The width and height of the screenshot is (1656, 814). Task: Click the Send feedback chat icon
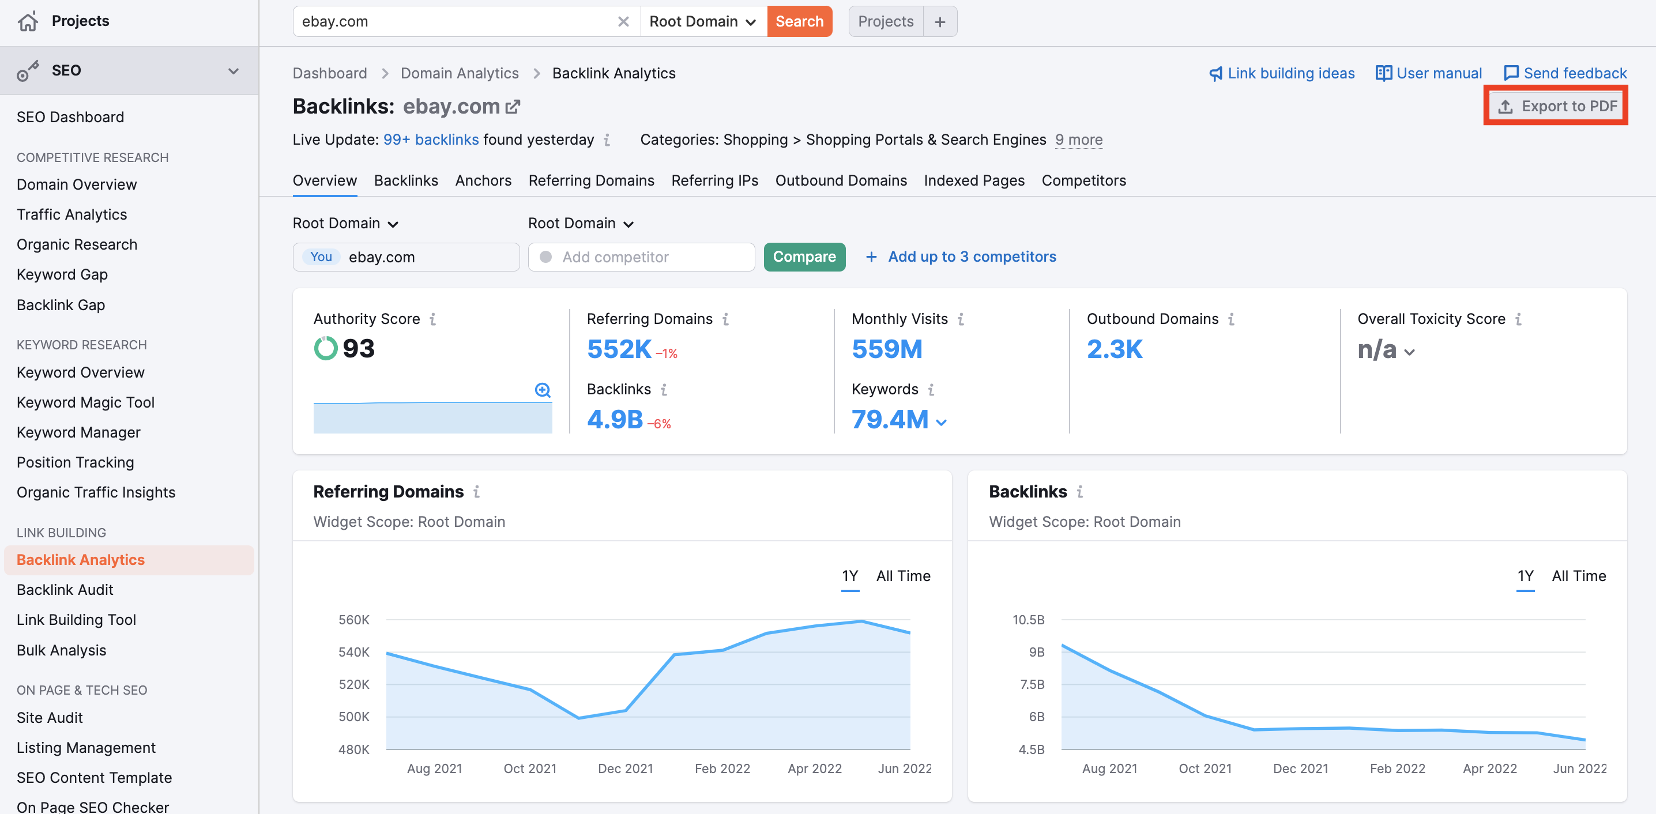[x=1511, y=73]
